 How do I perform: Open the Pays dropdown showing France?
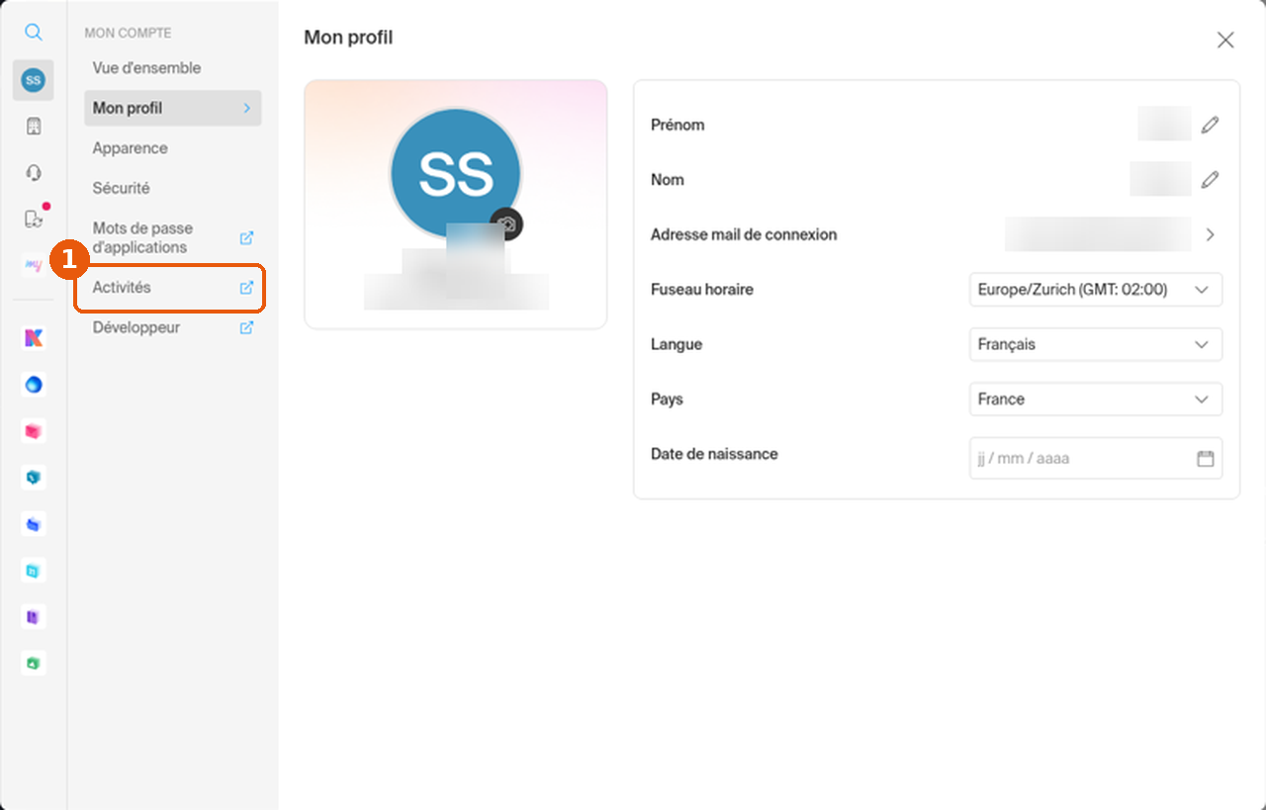[1096, 400]
